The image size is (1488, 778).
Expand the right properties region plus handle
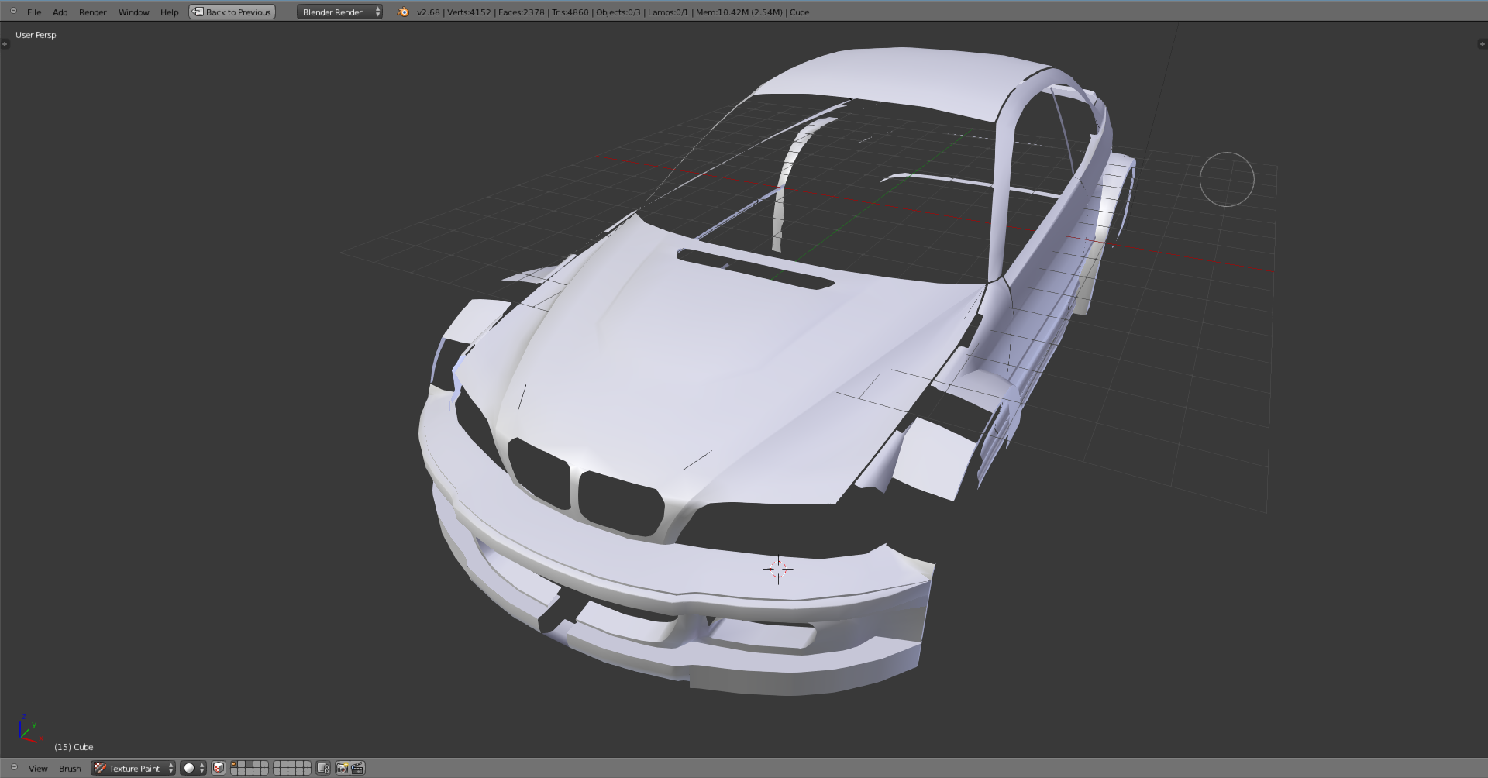[x=1483, y=44]
